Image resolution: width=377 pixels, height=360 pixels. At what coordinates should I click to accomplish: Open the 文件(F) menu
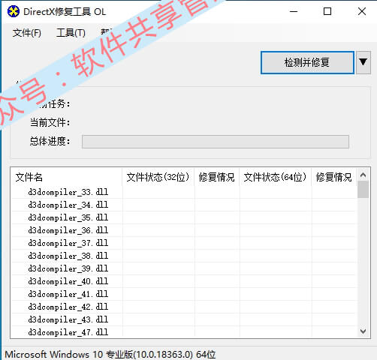pyautogui.click(x=27, y=33)
